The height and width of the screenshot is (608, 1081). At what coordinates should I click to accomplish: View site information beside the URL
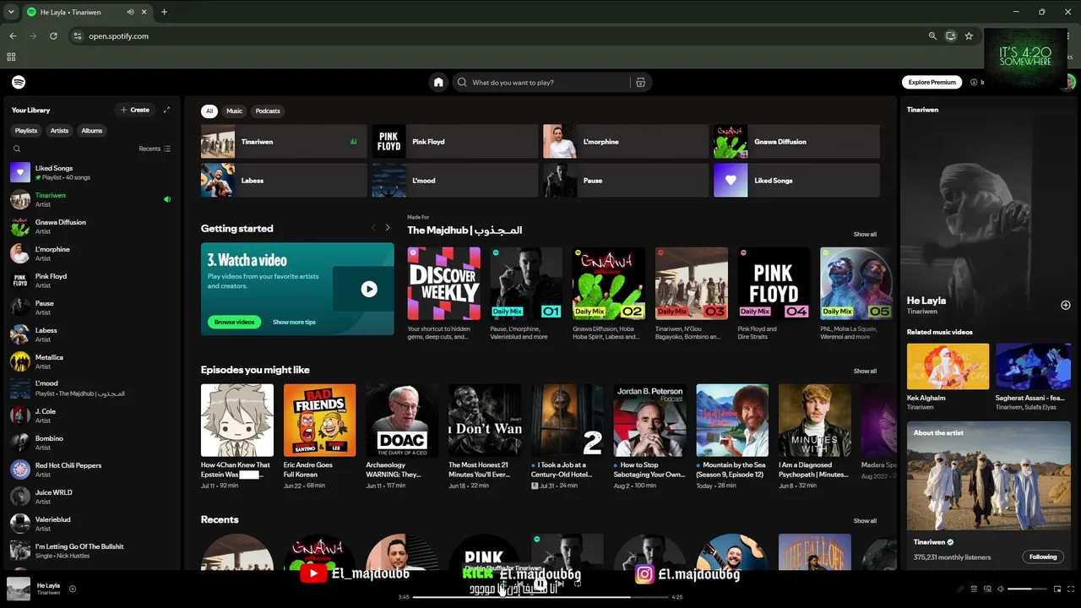78,36
